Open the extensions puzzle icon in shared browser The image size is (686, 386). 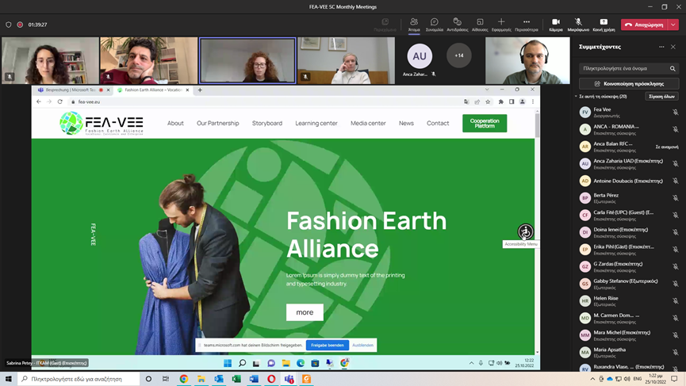[500, 102]
